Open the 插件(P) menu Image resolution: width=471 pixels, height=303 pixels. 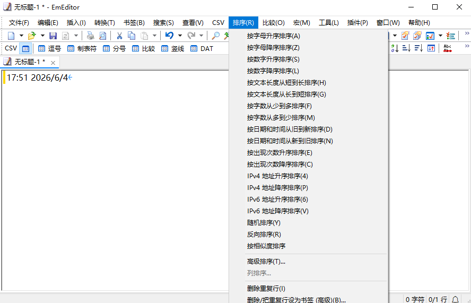tap(357, 23)
